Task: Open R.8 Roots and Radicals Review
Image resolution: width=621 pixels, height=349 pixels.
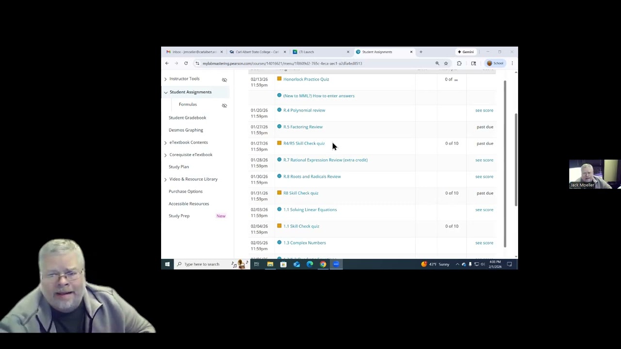Action: tap(312, 176)
